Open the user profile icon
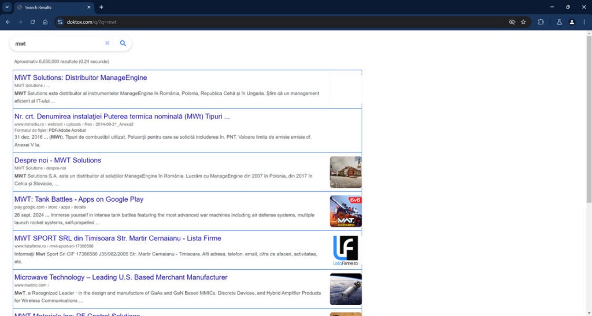The width and height of the screenshot is (592, 316). click(572, 22)
